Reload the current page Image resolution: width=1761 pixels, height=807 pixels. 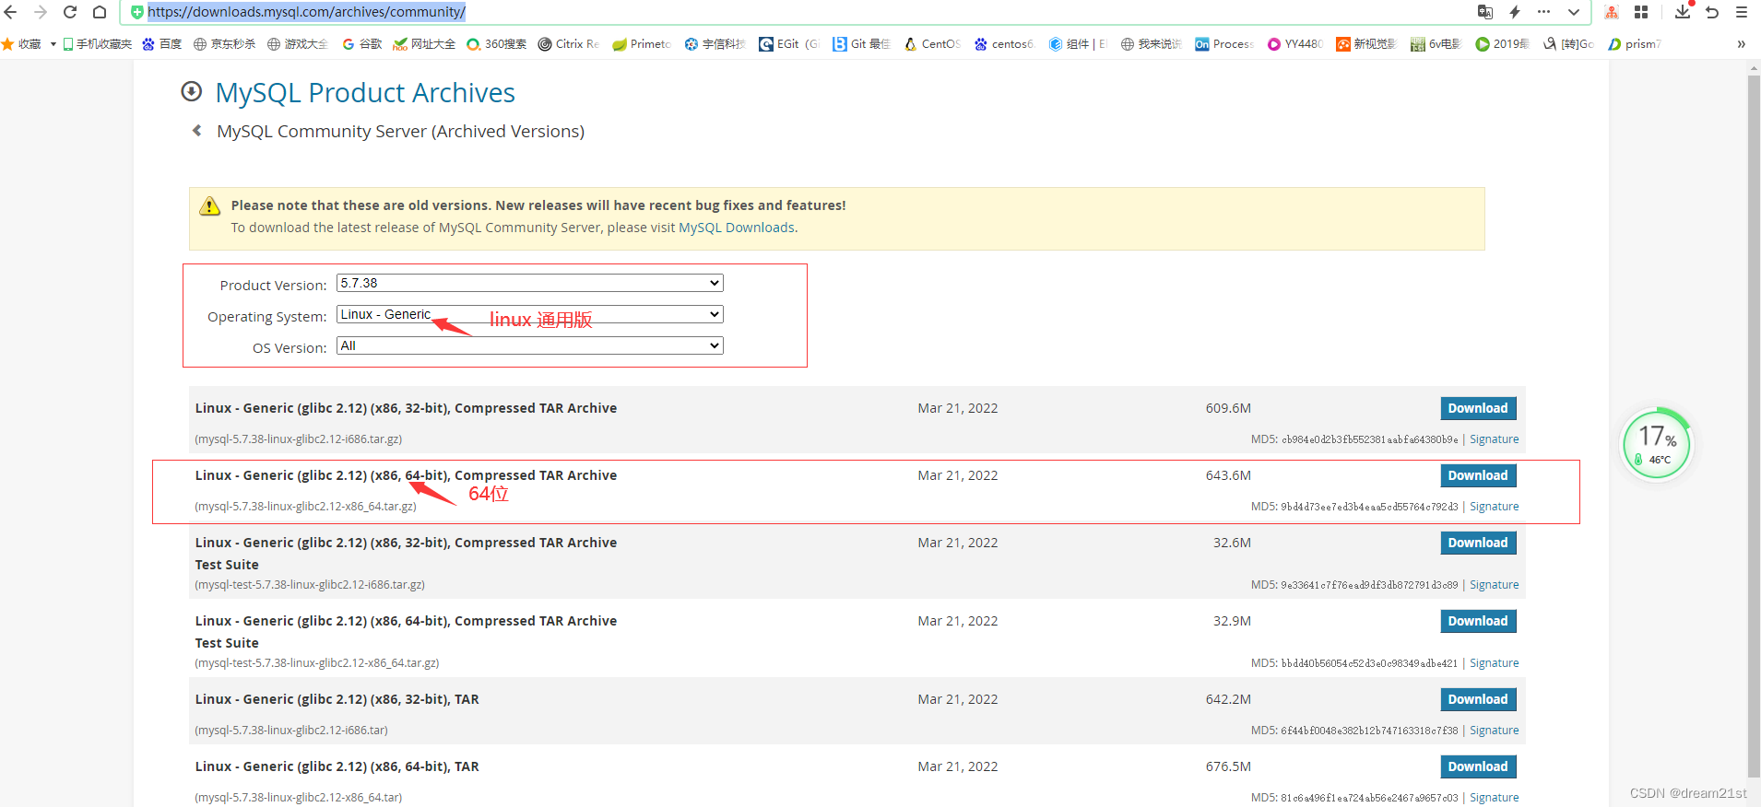coord(70,12)
